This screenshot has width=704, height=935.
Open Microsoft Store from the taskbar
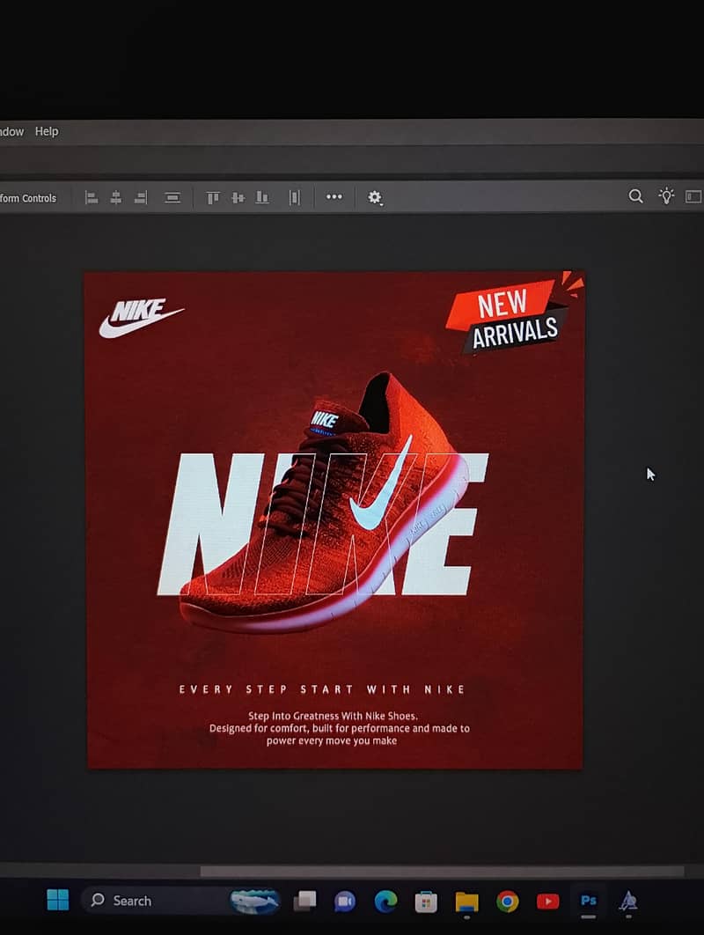click(426, 902)
